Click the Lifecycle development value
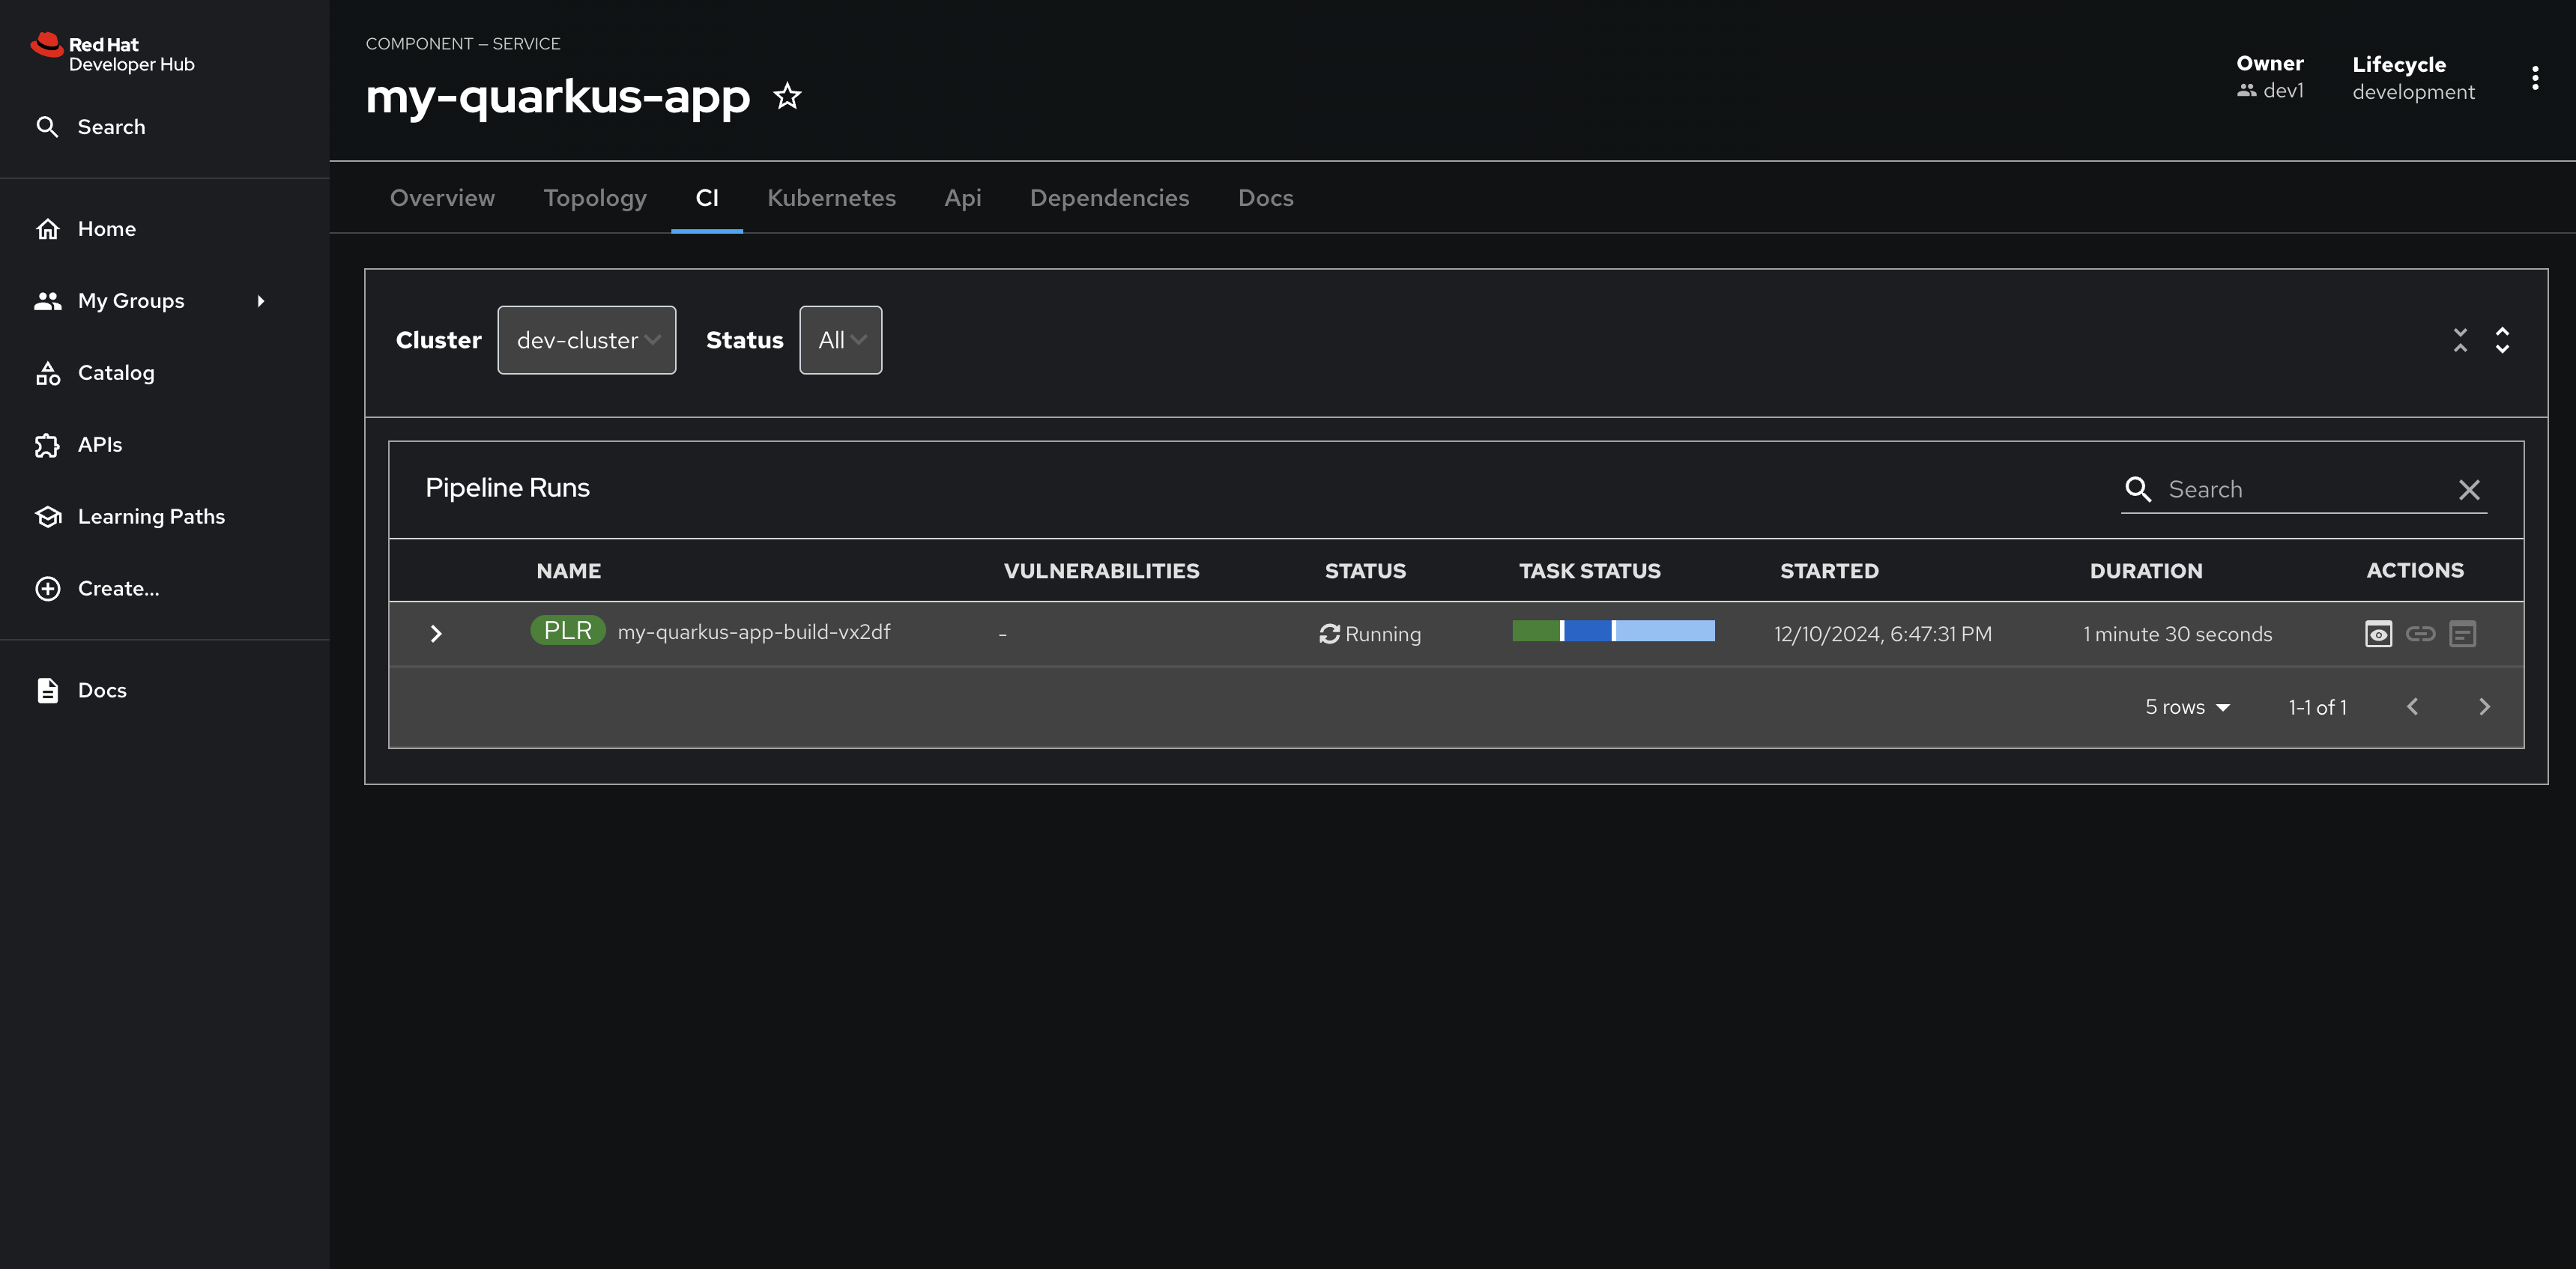Viewport: 2576px width, 1269px height. (x=2413, y=92)
